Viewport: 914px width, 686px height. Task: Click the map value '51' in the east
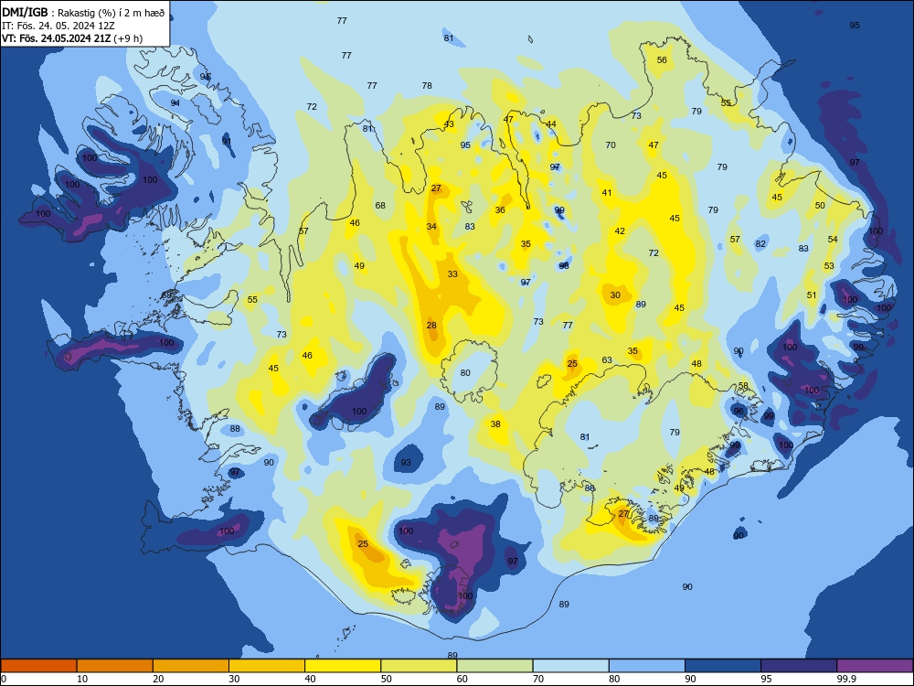point(812,295)
